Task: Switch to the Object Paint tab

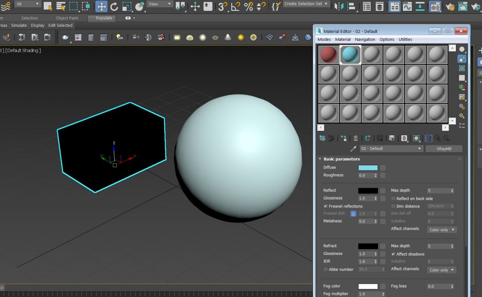Action: click(67, 18)
